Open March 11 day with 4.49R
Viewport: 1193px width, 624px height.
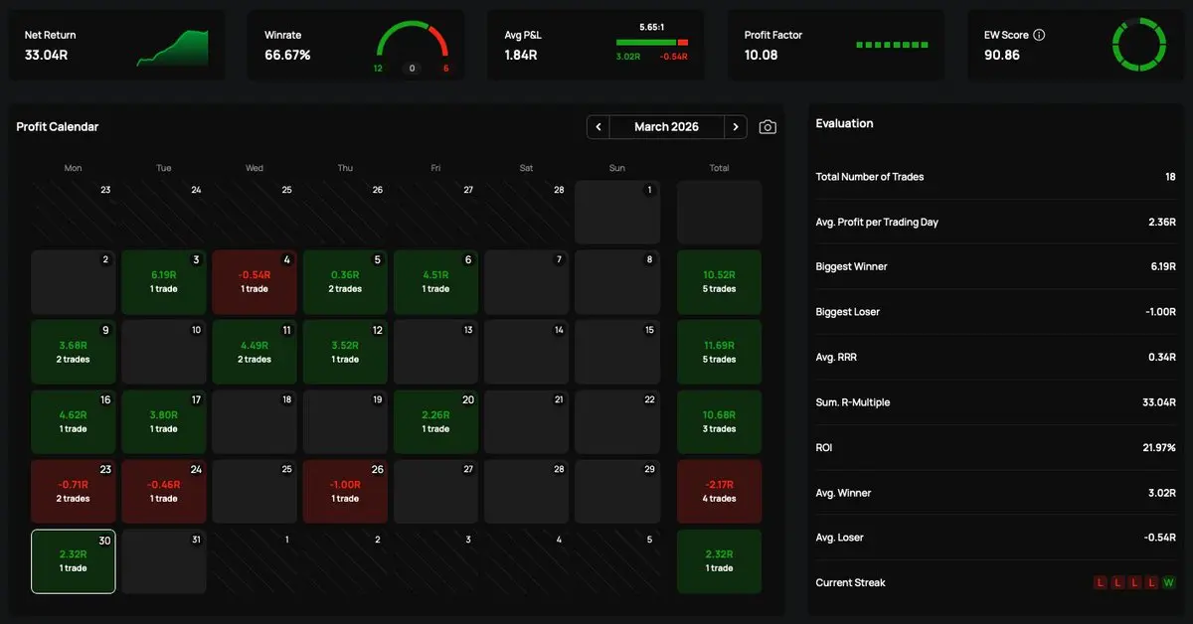click(255, 352)
